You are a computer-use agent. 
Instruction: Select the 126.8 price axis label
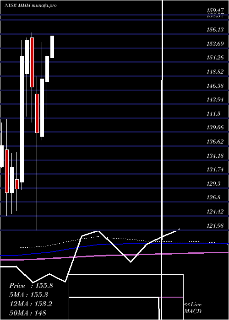point(214,197)
